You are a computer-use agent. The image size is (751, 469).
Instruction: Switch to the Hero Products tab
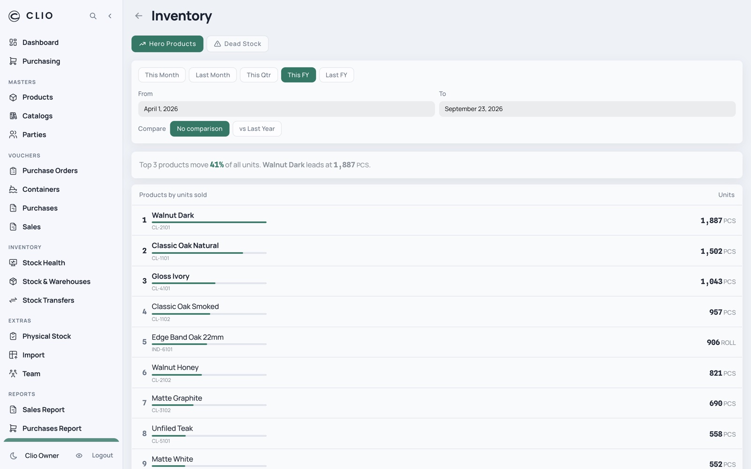click(167, 44)
